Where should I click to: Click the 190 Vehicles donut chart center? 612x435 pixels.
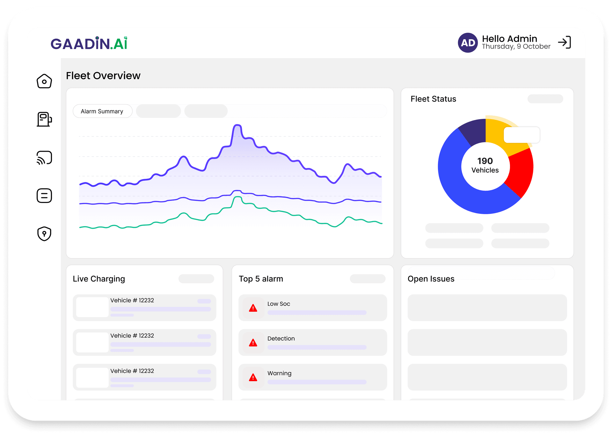pyautogui.click(x=485, y=165)
